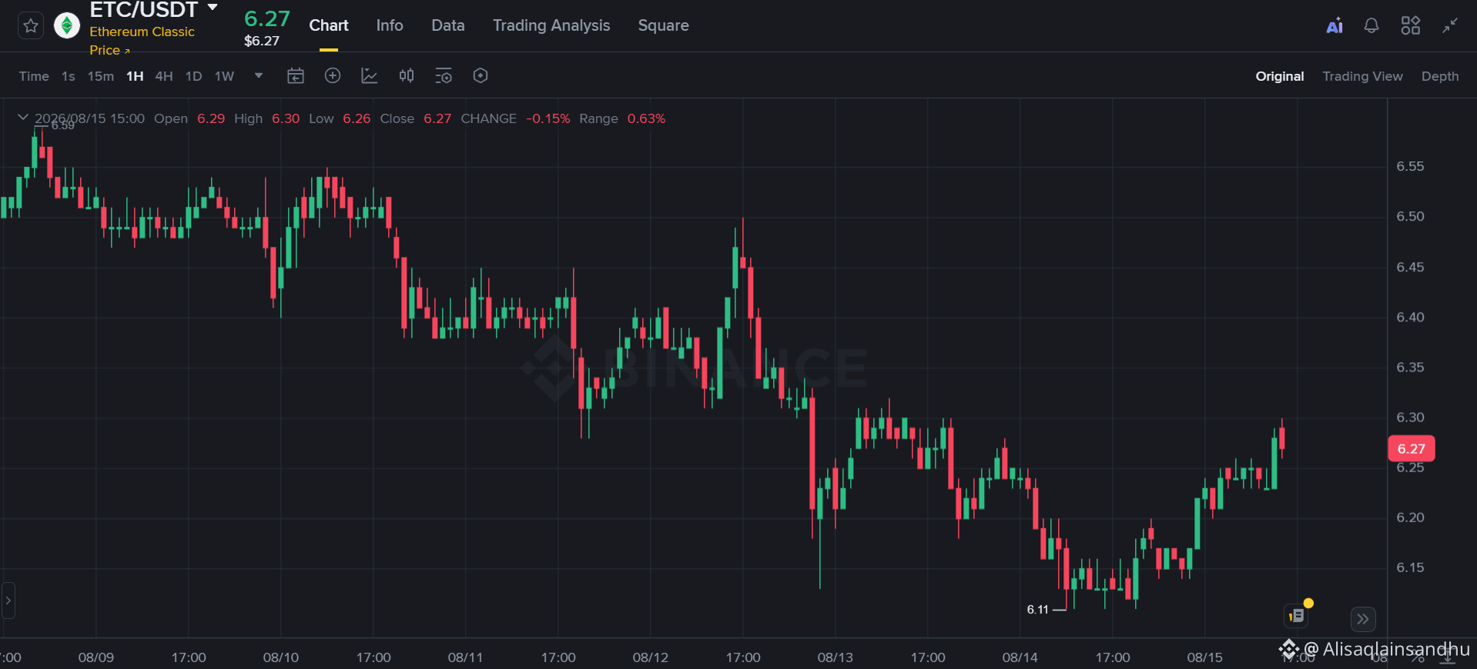Screen dimensions: 1477x669
Task: Collapse the OHLC info chevron
Action: click(23, 118)
